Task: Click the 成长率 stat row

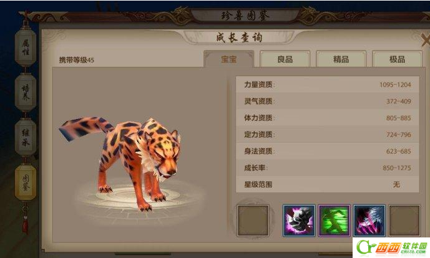Action: click(328, 168)
